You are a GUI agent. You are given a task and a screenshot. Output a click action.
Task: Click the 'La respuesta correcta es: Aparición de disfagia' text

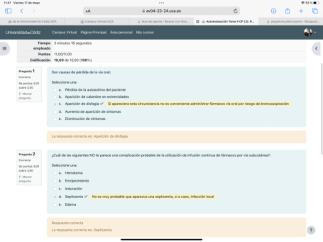90,136
